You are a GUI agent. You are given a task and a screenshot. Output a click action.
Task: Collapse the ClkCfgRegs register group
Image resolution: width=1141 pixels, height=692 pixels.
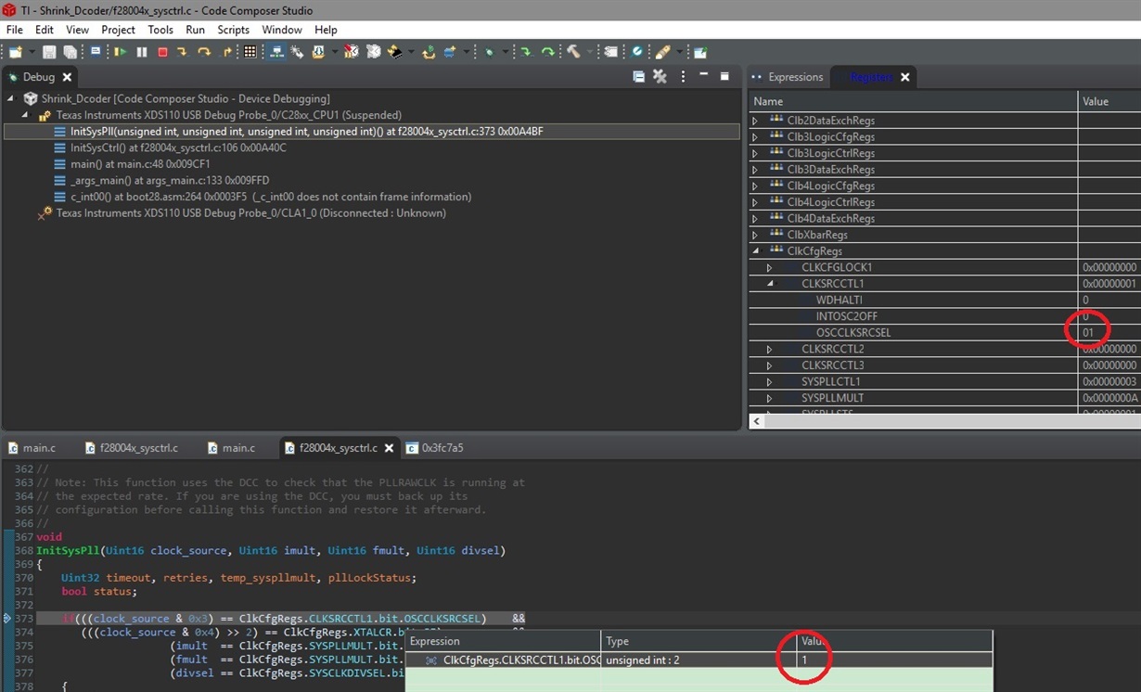tap(755, 251)
